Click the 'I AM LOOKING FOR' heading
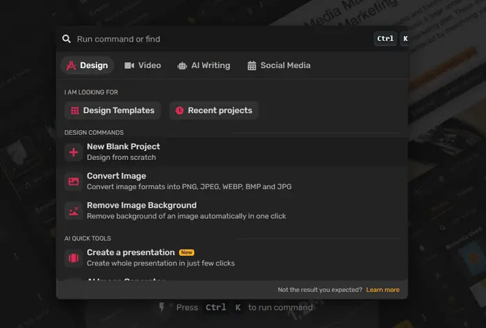This screenshot has width=486, height=328. pos(91,92)
